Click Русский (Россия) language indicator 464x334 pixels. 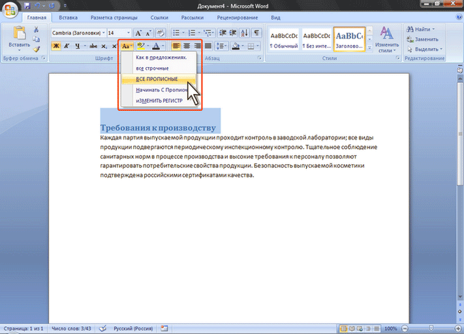tap(134, 328)
